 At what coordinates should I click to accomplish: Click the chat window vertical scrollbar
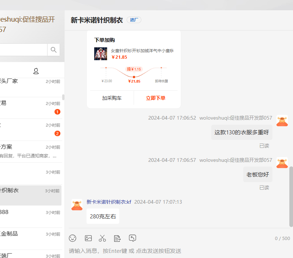[291, 196]
